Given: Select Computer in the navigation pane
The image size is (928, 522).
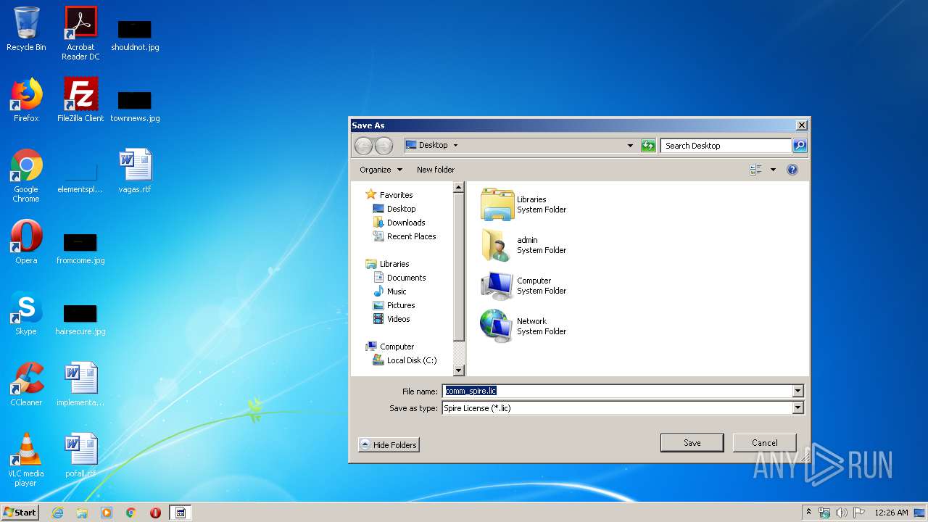Looking at the screenshot, I should pos(390,347).
